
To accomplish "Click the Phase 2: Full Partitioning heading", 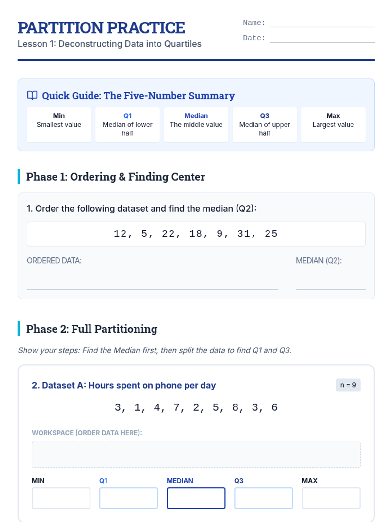I will pyautogui.click(x=92, y=329).
